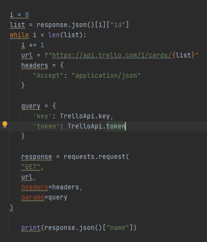Click the text 'i = 0'
The width and height of the screenshot is (207, 242).
[19, 15]
